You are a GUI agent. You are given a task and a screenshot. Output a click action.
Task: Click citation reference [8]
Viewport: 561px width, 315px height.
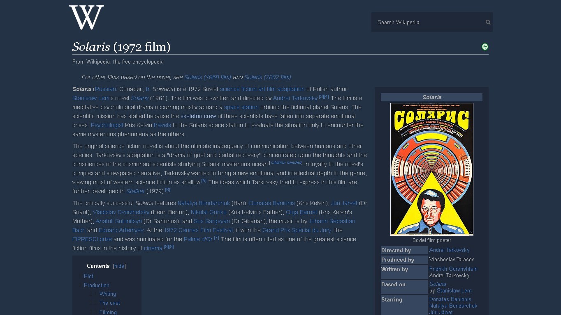[x=166, y=247]
